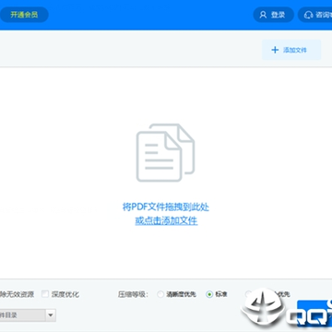Click the document pages icon in center
The width and height of the screenshot is (332, 332).
[x=165, y=152]
